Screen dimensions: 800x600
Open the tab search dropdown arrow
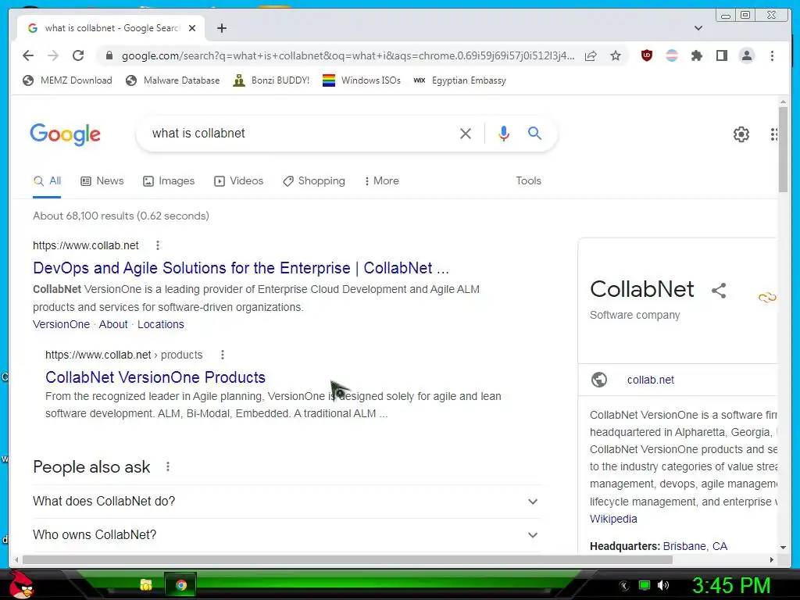698,28
